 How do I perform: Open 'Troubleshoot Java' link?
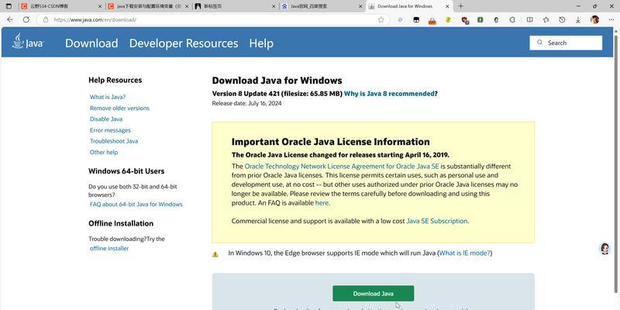114,141
